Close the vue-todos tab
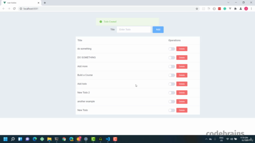The image size is (255, 143). point(39,3)
